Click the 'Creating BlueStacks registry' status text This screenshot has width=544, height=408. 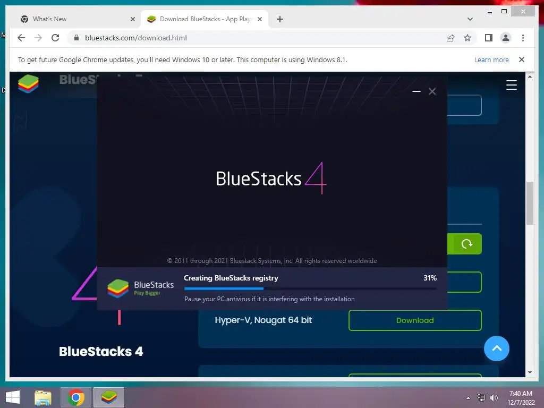[231, 278]
